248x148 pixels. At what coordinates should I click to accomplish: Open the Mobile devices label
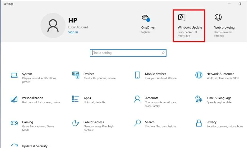coord(156,74)
